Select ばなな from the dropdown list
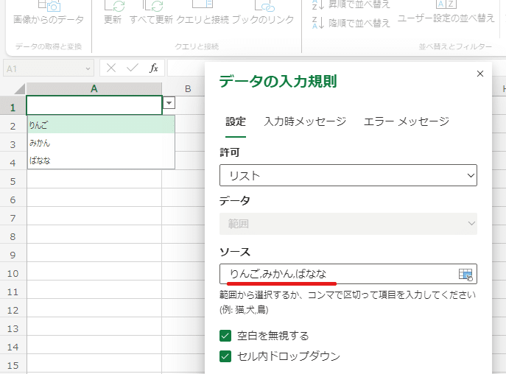This screenshot has height=374, width=506. tap(101, 160)
